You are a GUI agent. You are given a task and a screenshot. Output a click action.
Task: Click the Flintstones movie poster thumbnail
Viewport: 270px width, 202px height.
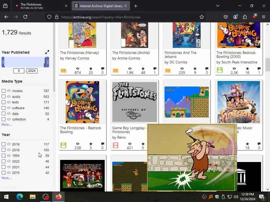(239, 102)
